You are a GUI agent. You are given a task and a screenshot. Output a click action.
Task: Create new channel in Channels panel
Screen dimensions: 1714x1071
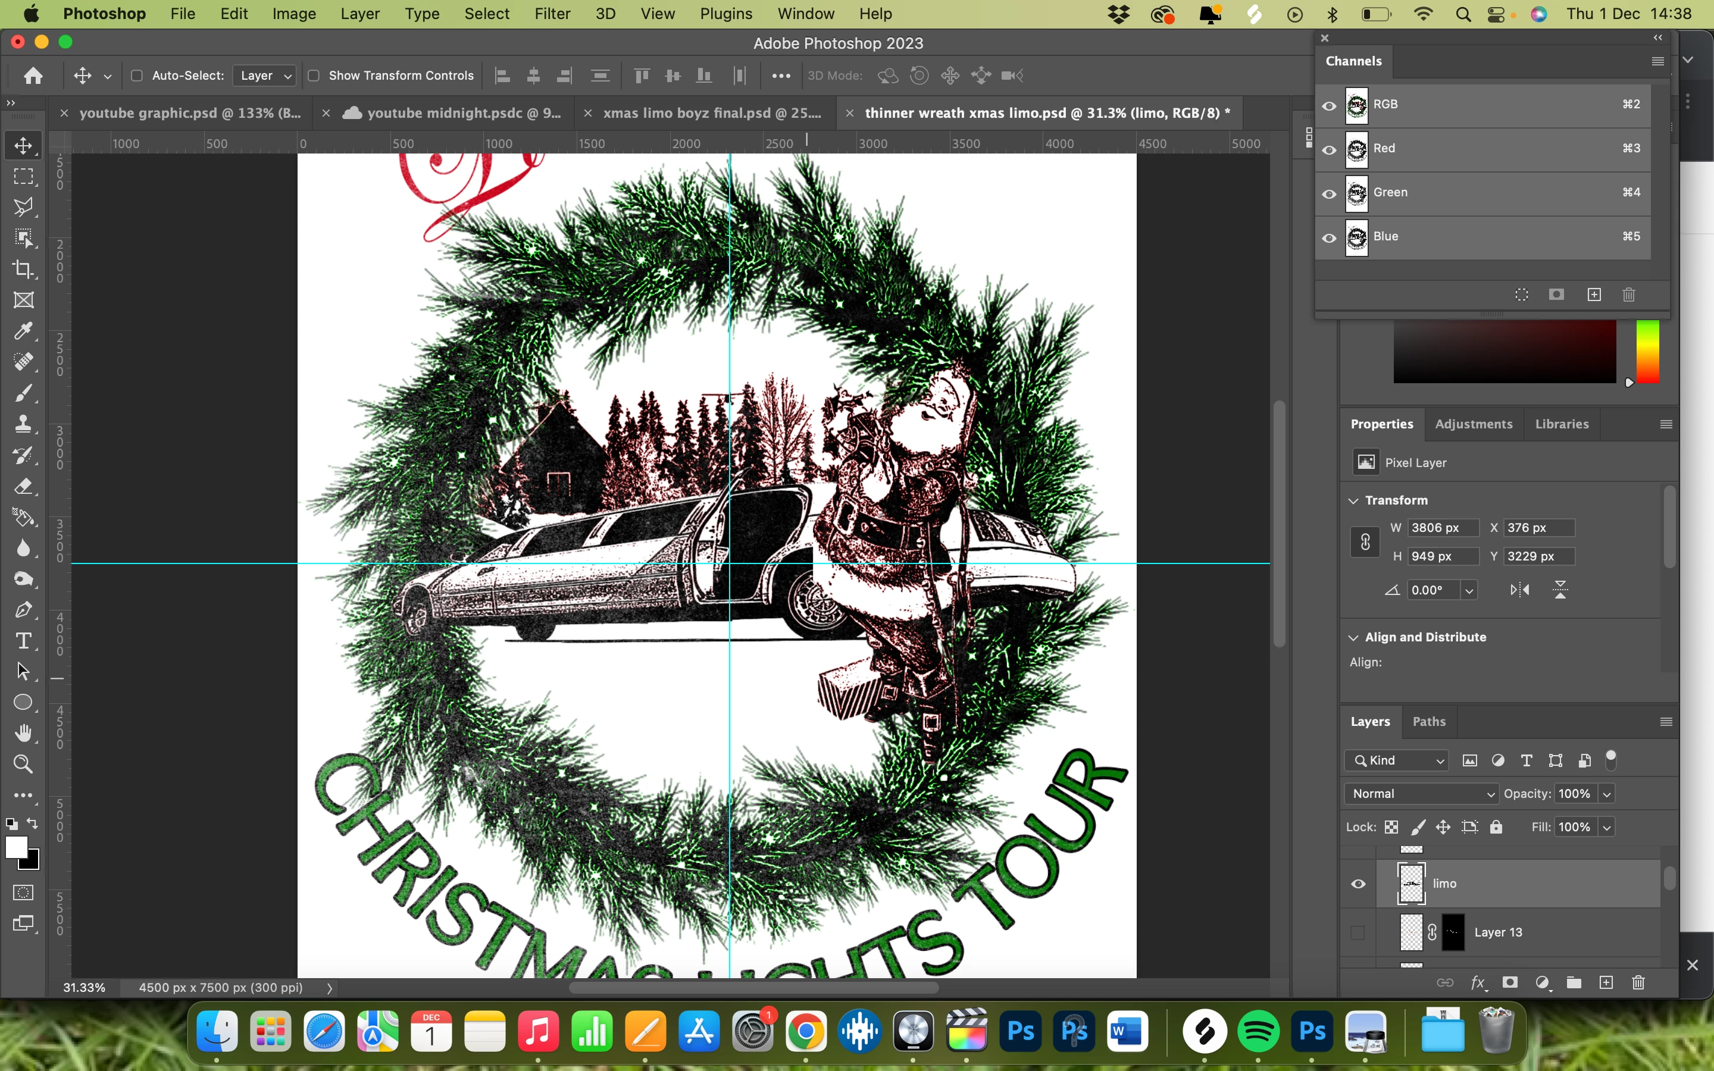(x=1594, y=295)
